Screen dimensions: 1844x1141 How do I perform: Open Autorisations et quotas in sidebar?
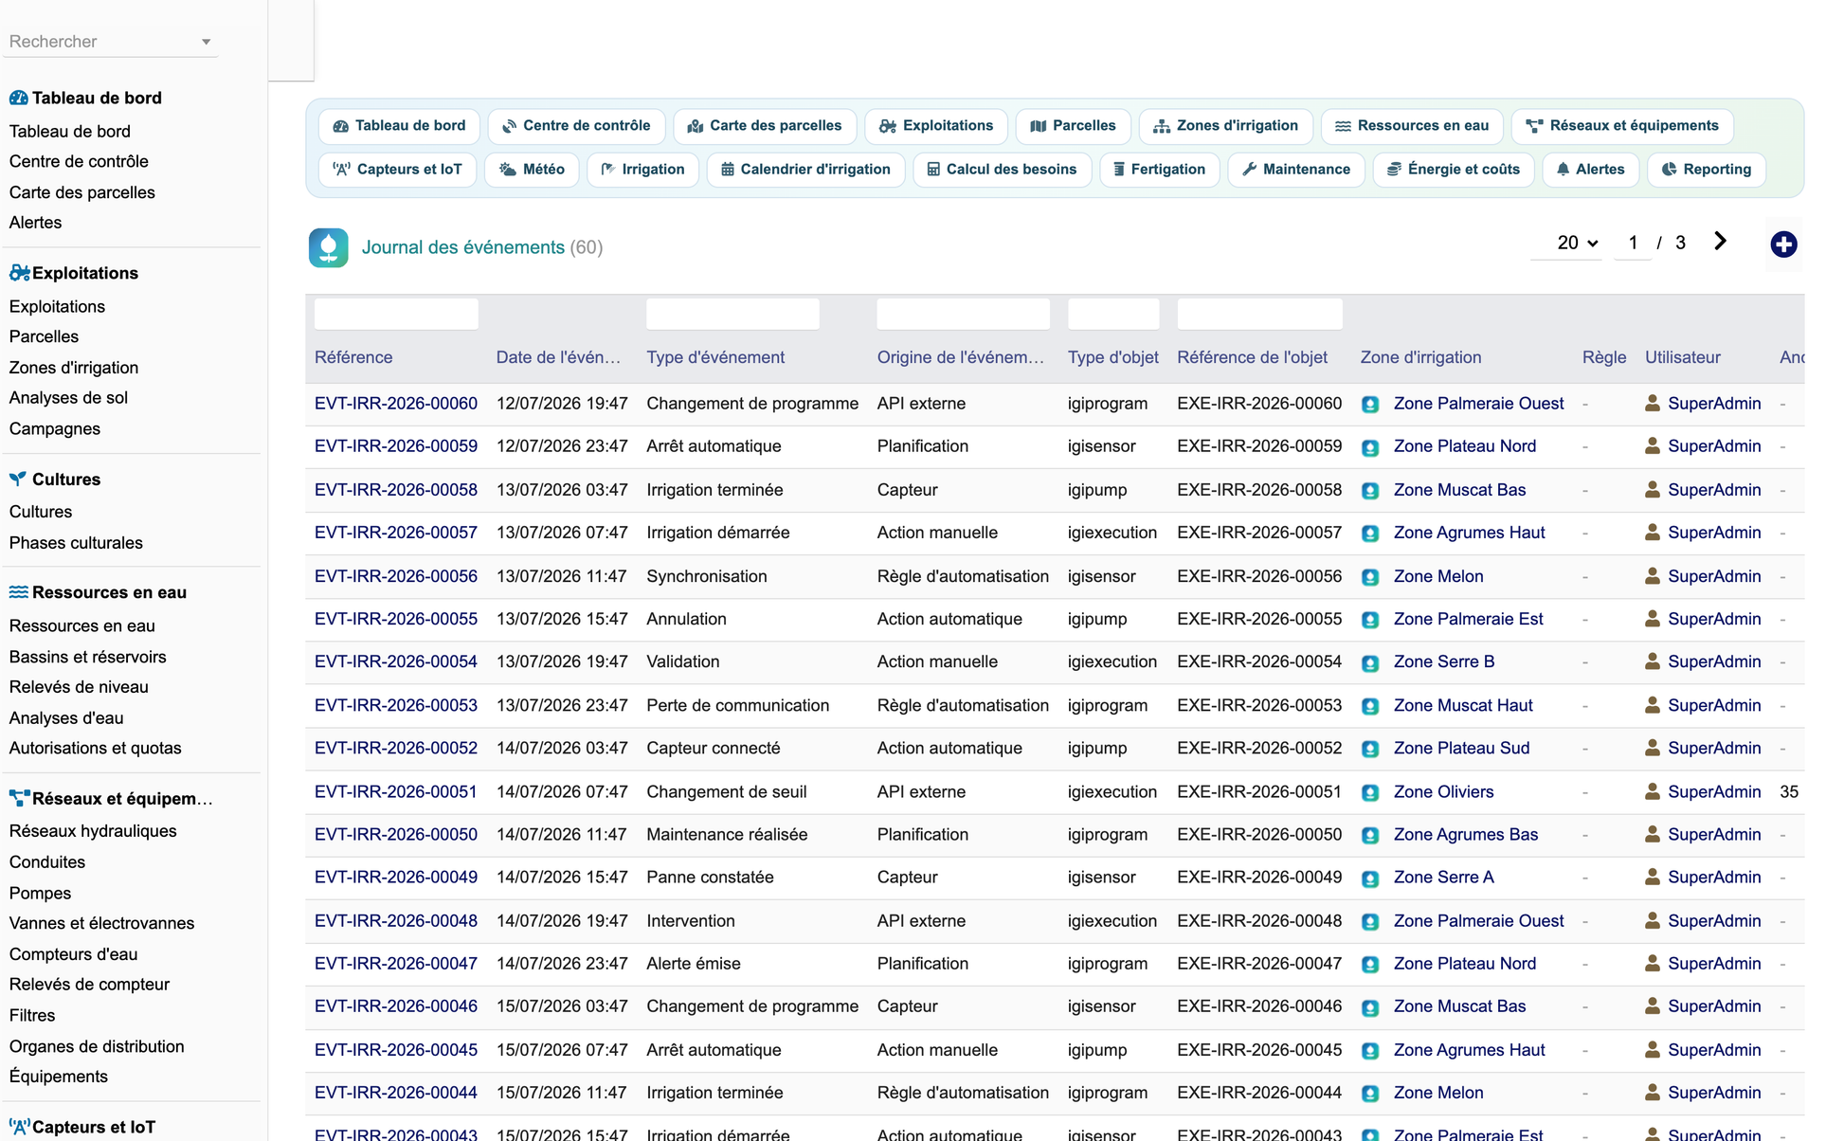(x=95, y=748)
